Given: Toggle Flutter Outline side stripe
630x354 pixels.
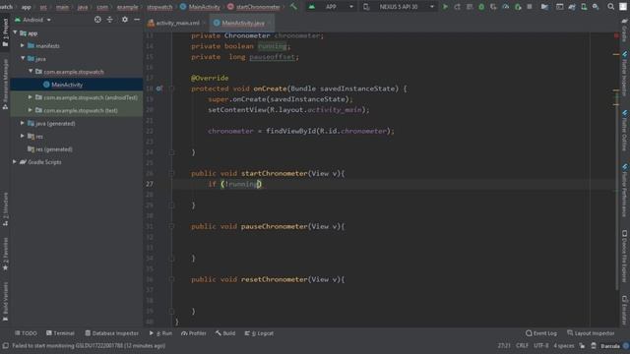Looking at the screenshot, I should 624,131.
